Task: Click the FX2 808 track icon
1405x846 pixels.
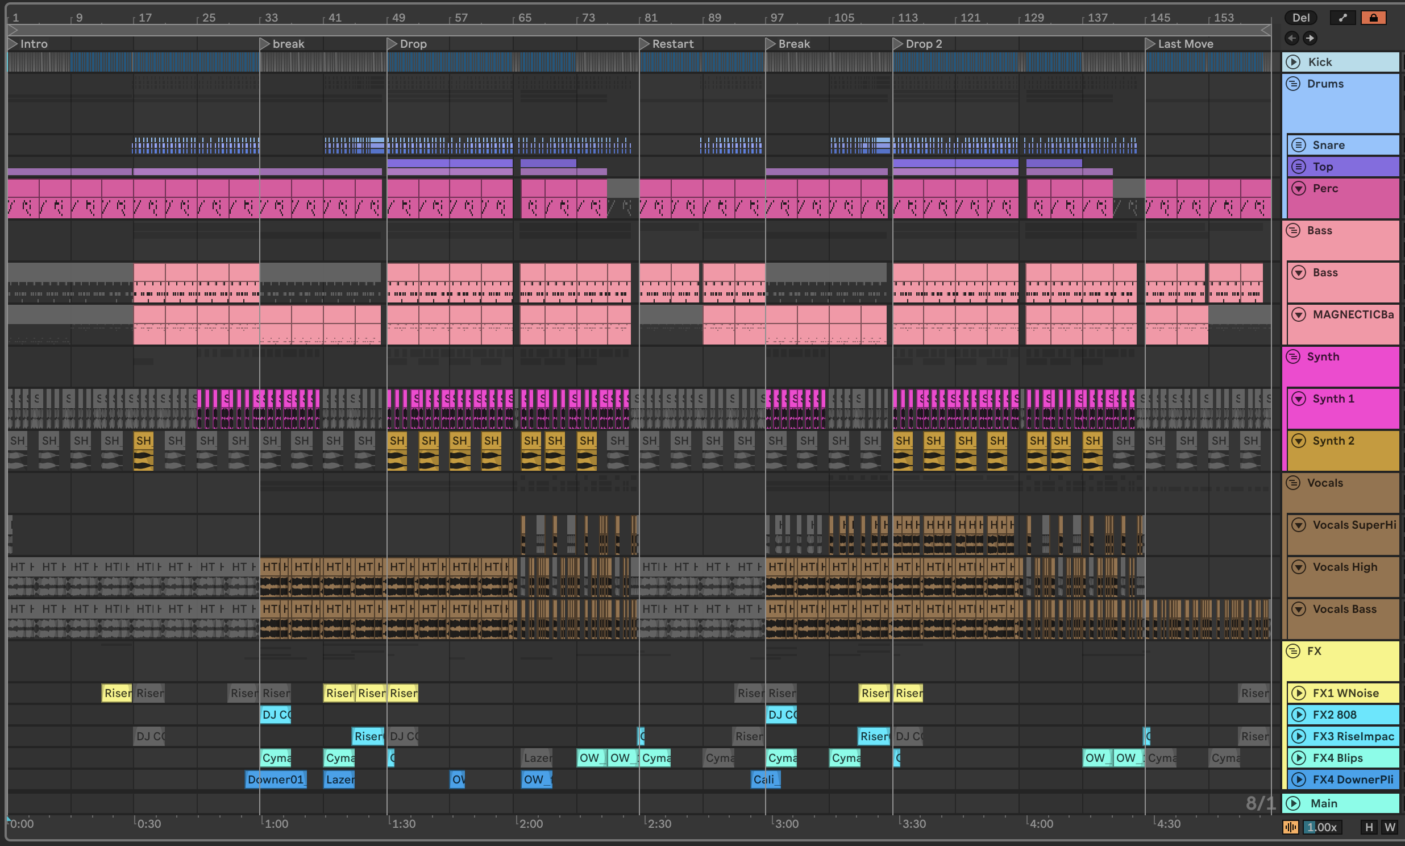Action: pos(1299,714)
